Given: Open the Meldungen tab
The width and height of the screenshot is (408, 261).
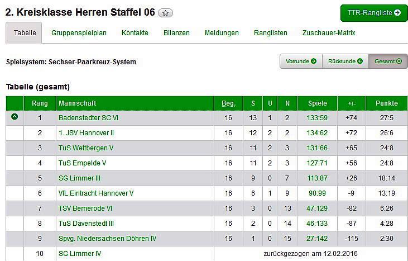Looking at the screenshot, I should 222,33.
